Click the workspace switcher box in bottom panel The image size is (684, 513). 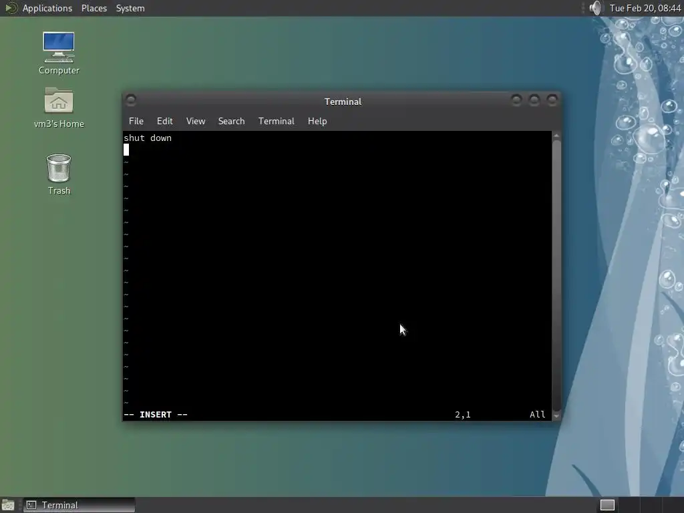click(x=607, y=505)
